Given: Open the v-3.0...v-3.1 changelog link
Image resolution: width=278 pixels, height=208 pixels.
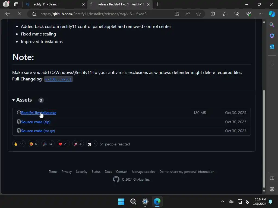Looking at the screenshot, I should click(x=58, y=79).
